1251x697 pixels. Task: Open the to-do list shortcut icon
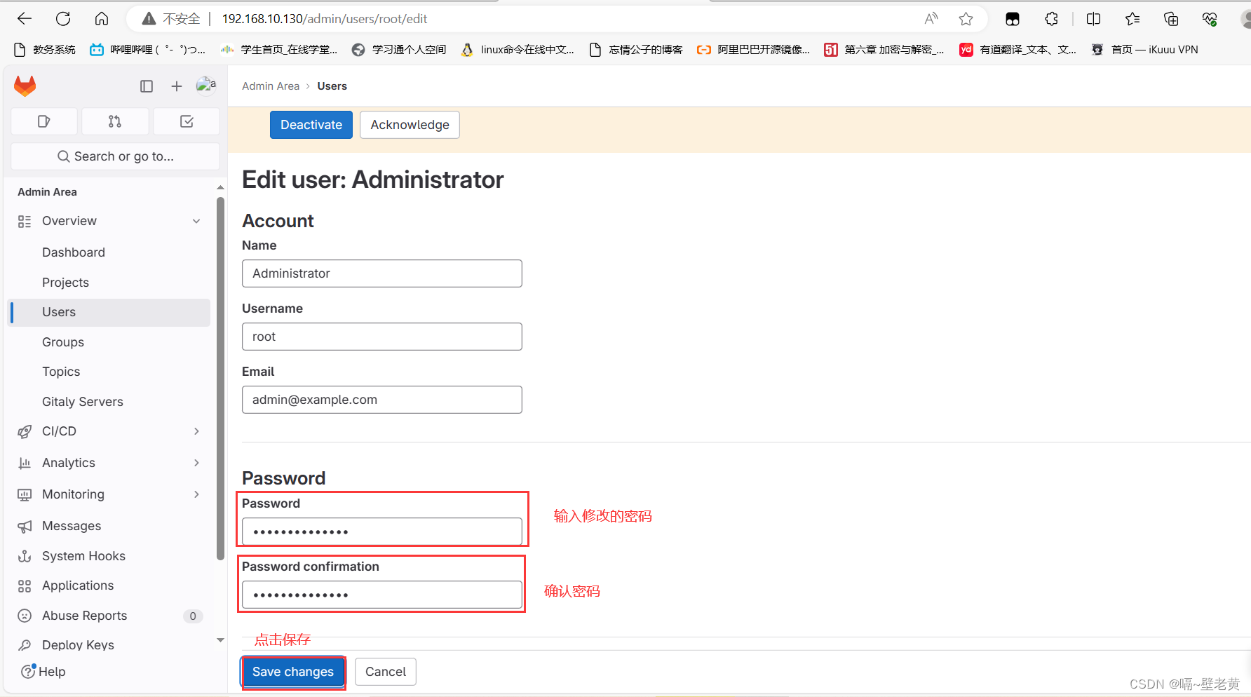pos(187,121)
